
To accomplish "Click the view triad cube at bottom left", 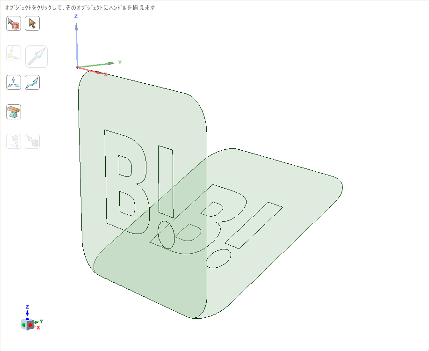I will tap(27, 324).
